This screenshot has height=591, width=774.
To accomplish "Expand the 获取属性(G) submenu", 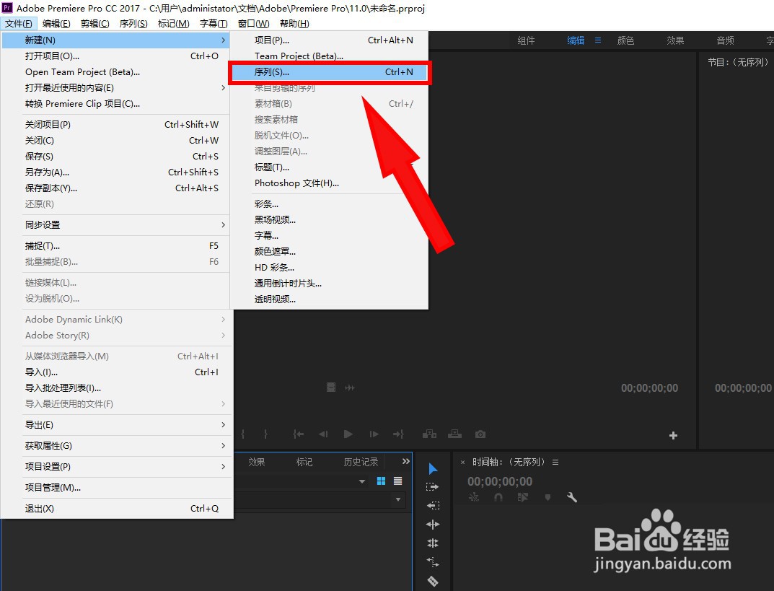I will pos(223,445).
